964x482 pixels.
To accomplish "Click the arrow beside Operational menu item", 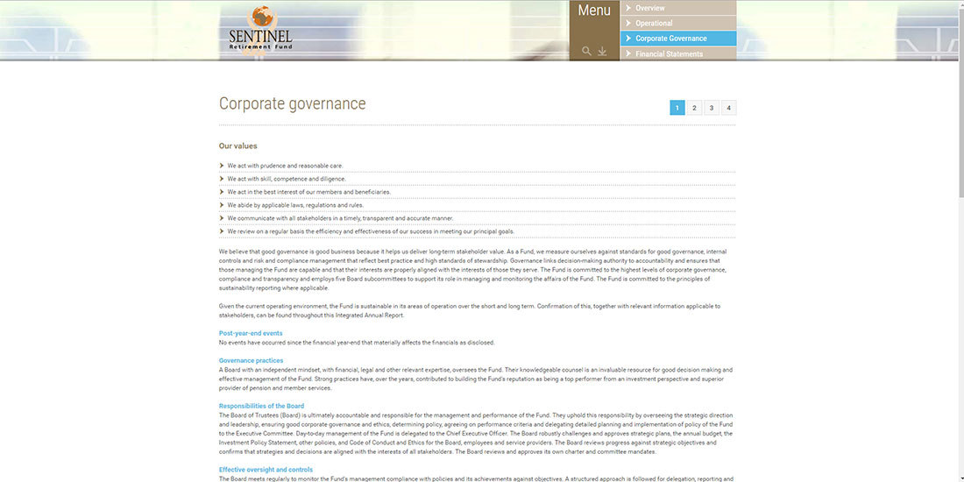I will 628,24.
